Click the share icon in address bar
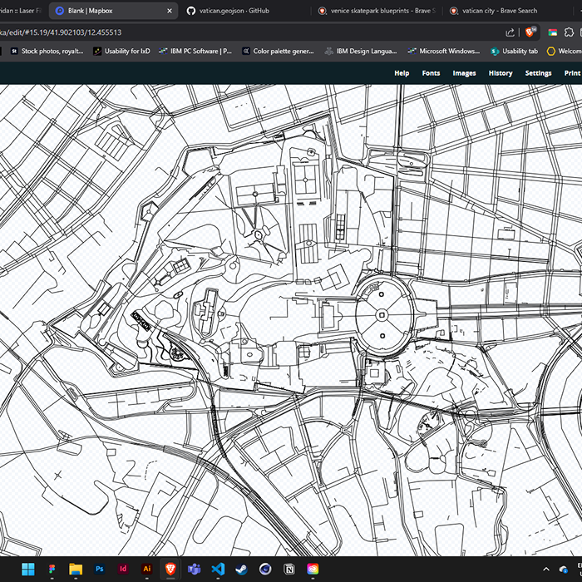The height and width of the screenshot is (582, 582). coord(510,32)
